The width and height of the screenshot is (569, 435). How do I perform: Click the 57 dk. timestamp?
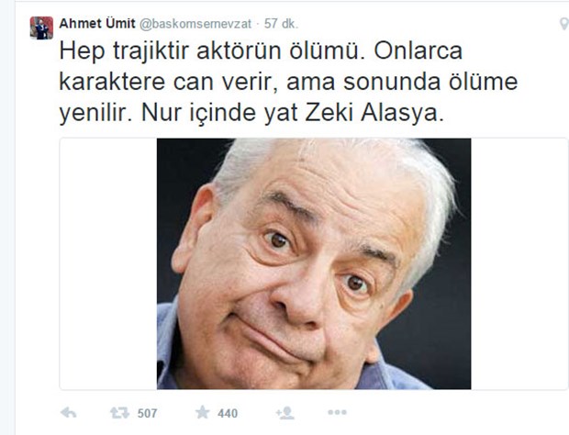click(x=281, y=24)
